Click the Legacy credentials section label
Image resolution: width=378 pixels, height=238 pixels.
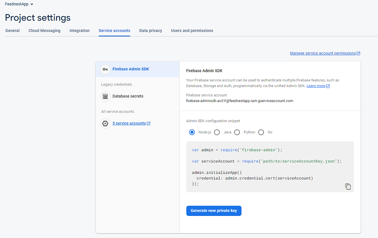pyautogui.click(x=116, y=84)
